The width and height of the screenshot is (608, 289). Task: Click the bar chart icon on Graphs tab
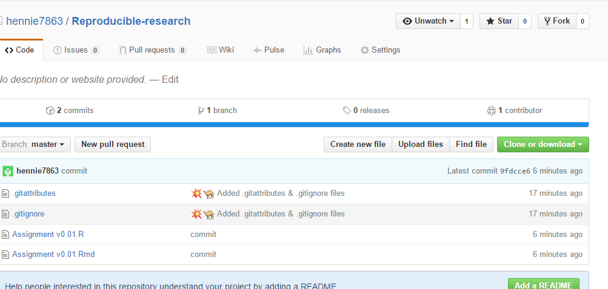click(309, 50)
